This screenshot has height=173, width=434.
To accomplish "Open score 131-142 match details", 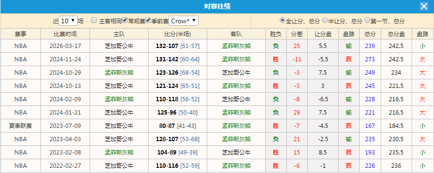I will [x=167, y=59].
